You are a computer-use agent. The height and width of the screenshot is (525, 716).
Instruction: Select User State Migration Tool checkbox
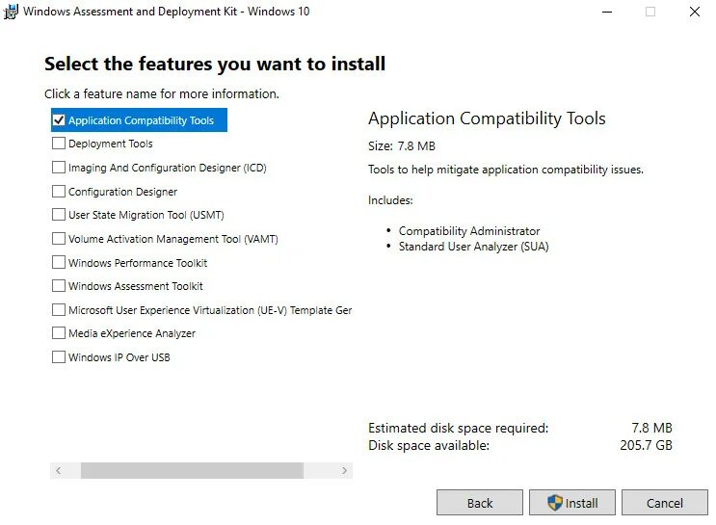(59, 215)
